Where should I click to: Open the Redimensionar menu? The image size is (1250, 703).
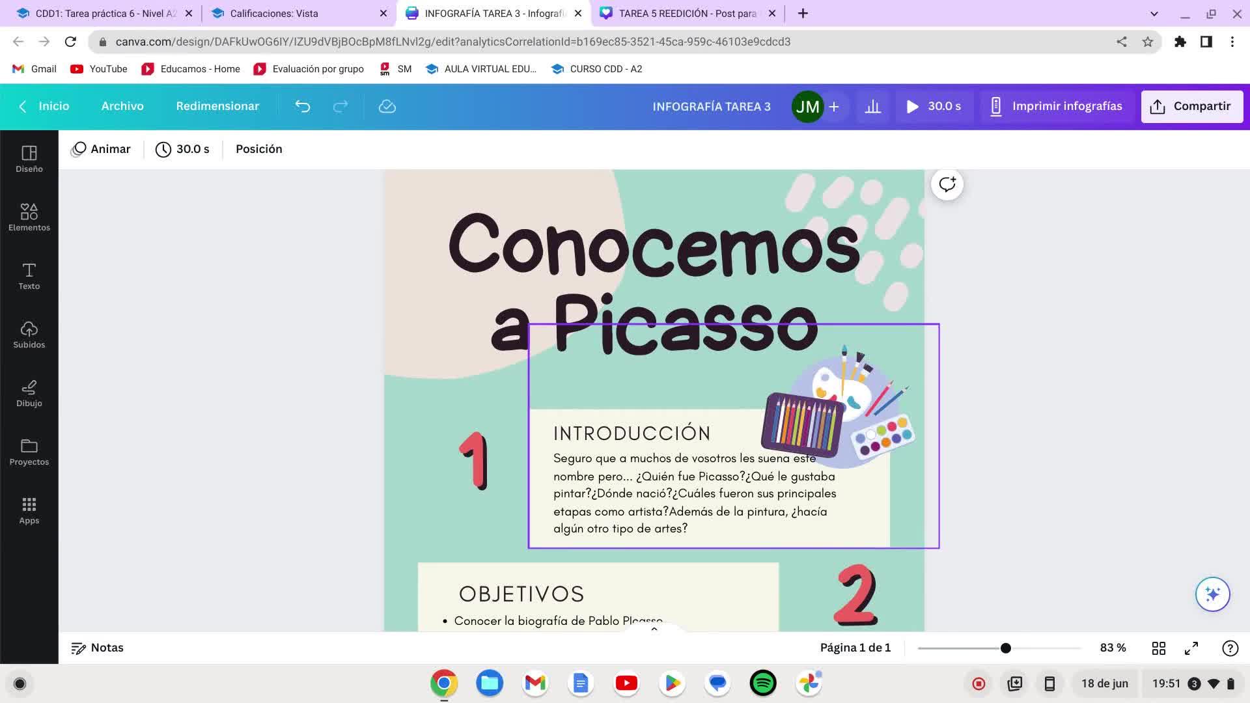pyautogui.click(x=217, y=106)
